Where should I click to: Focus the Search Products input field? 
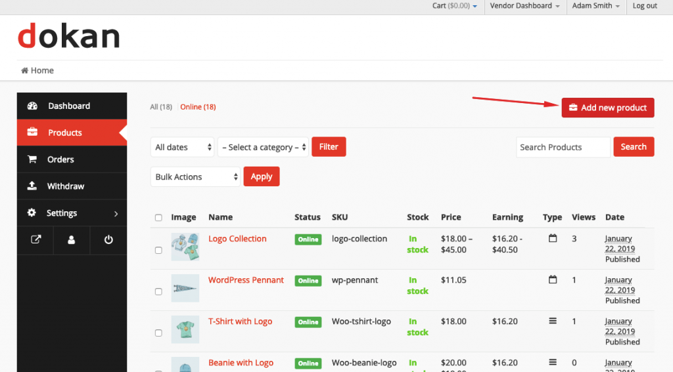(563, 147)
